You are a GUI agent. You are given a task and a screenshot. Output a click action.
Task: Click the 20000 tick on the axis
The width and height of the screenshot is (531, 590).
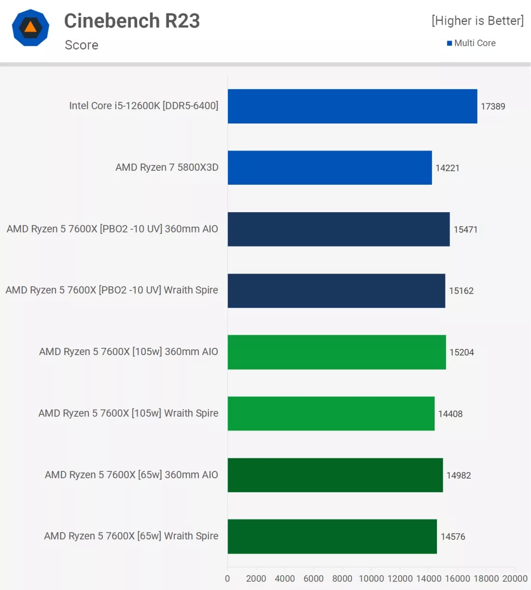pos(515,578)
